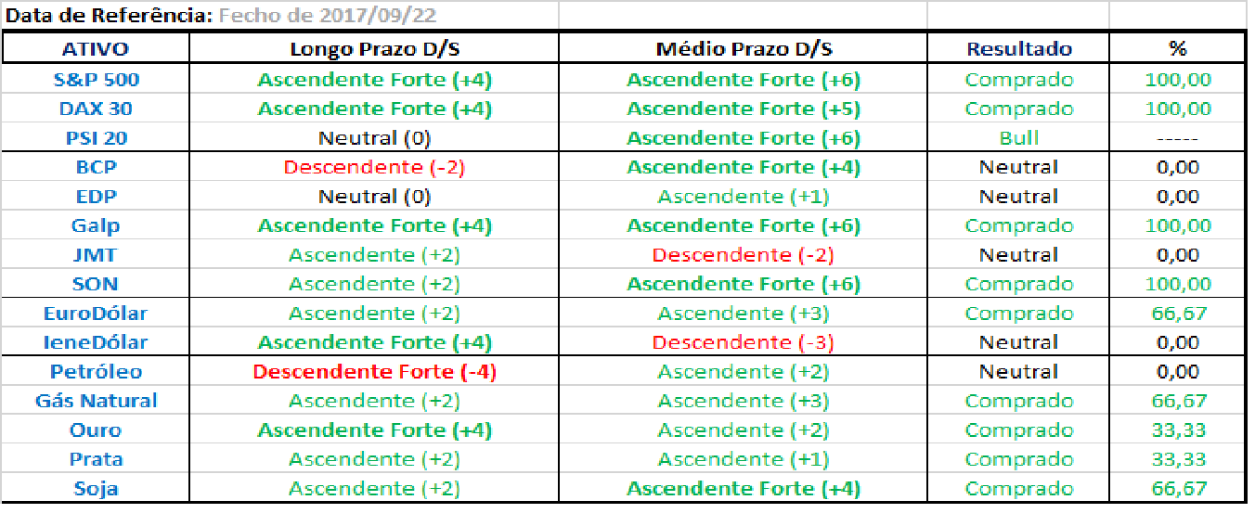1255x513 pixels.
Task: Click the Bull result for PSI 20
Action: 1018,138
